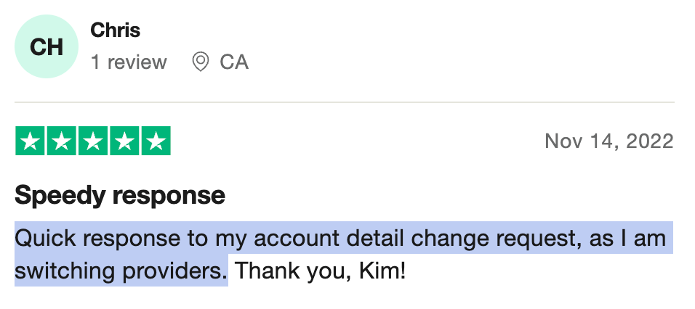Image resolution: width=695 pixels, height=309 pixels.
Task: Click the divider line below reviewer info
Action: point(345,102)
